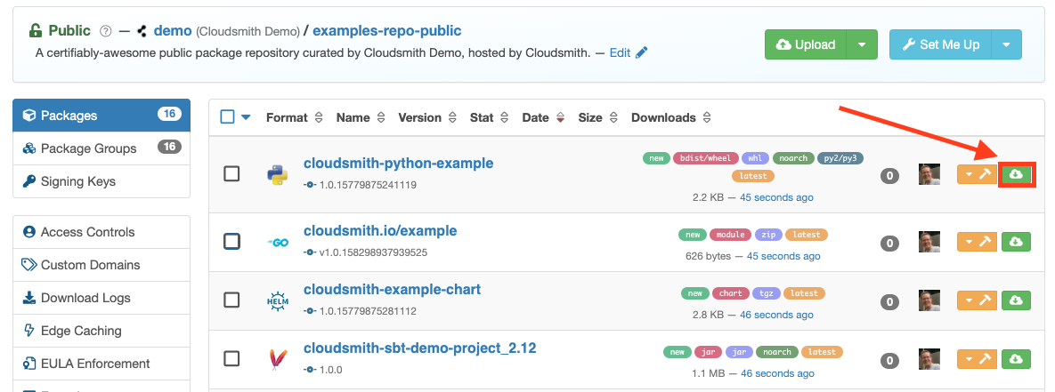1055x392 pixels.
Task: Download the cloudsmith-python-example package
Action: [x=1017, y=174]
